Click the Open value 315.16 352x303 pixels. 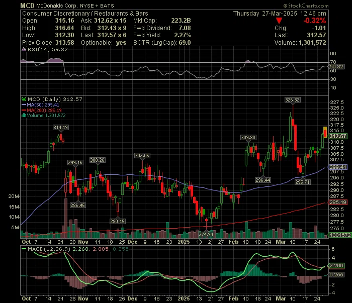click(x=65, y=21)
